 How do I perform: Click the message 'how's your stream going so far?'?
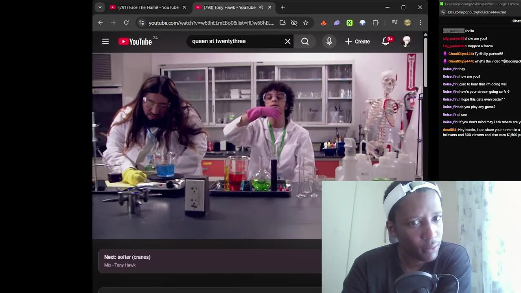pos(484,92)
